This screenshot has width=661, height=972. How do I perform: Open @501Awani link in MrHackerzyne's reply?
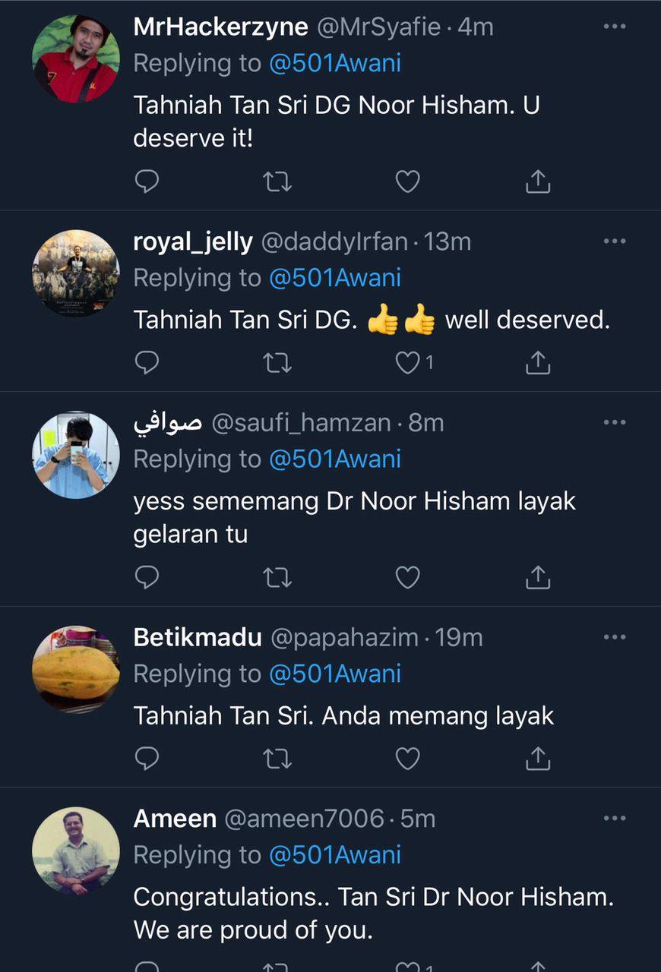(334, 63)
